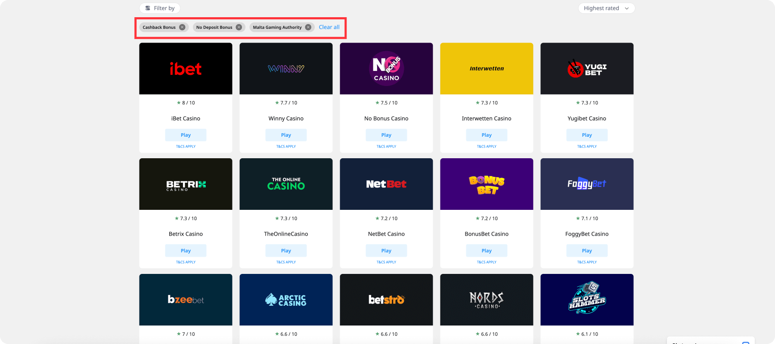Click the iBet casino logo thumbnail
This screenshot has width=775, height=344.
tap(186, 68)
